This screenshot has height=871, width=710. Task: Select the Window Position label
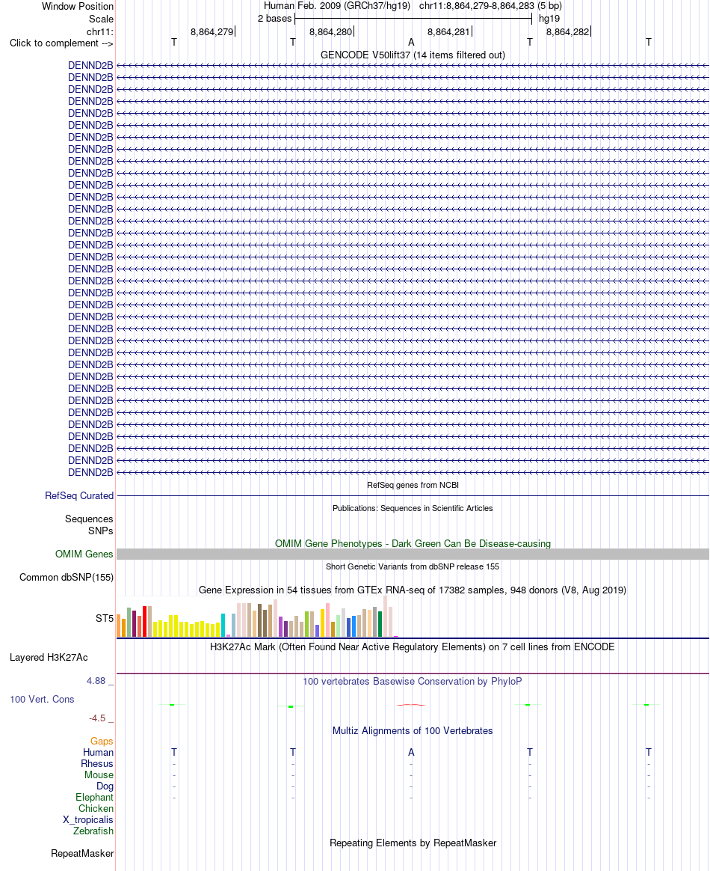(78, 7)
